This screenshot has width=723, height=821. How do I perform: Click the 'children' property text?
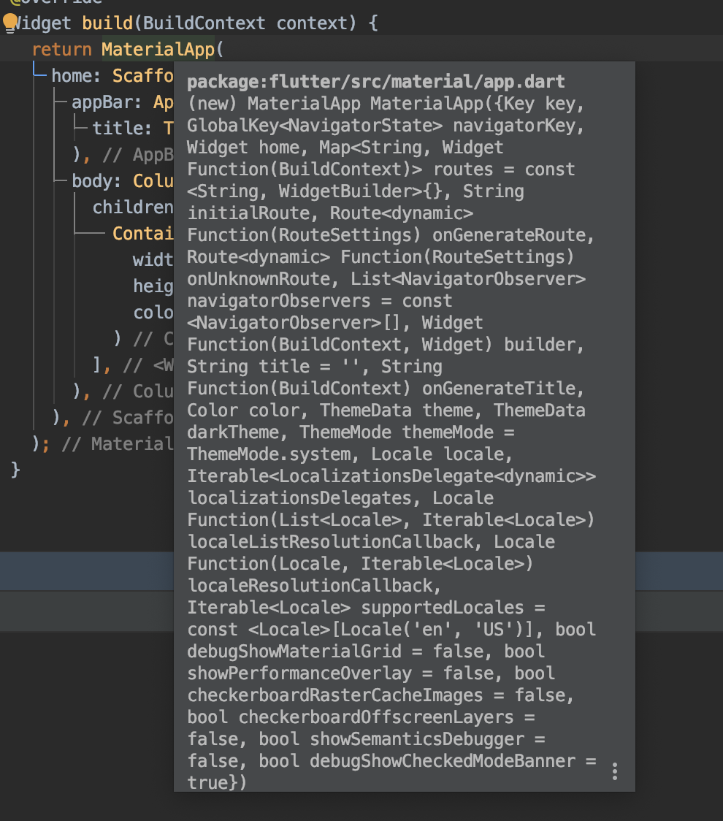pos(133,207)
